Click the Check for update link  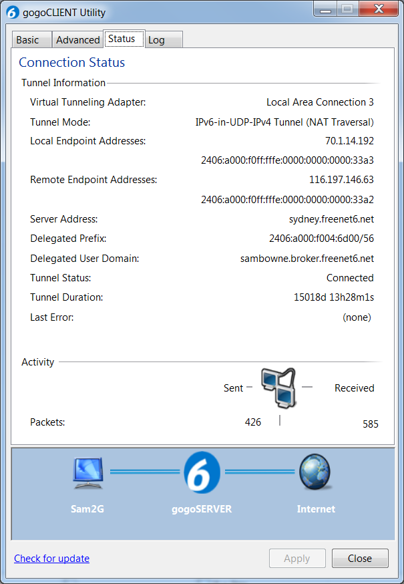coord(52,559)
